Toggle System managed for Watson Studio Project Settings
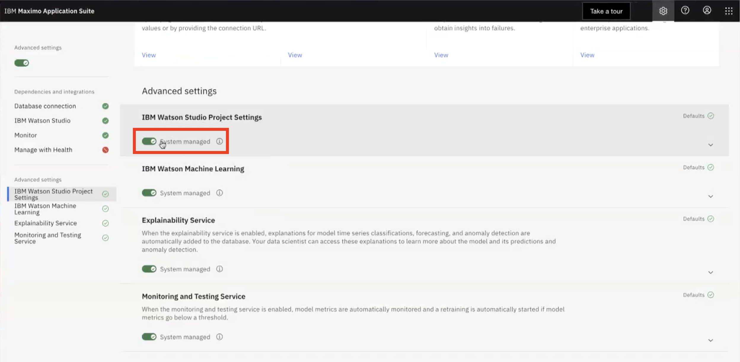Viewport: 740px width, 362px height. [x=149, y=141]
